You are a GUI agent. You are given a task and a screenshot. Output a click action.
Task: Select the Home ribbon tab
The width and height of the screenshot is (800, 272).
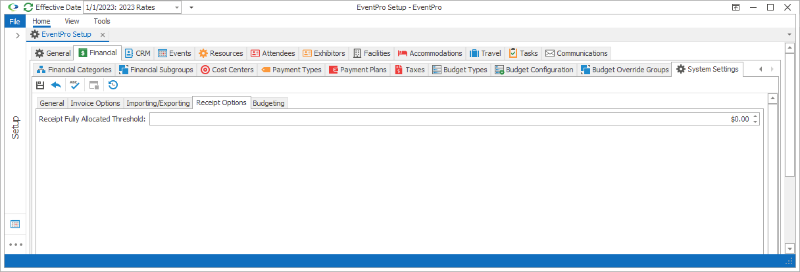coord(41,21)
